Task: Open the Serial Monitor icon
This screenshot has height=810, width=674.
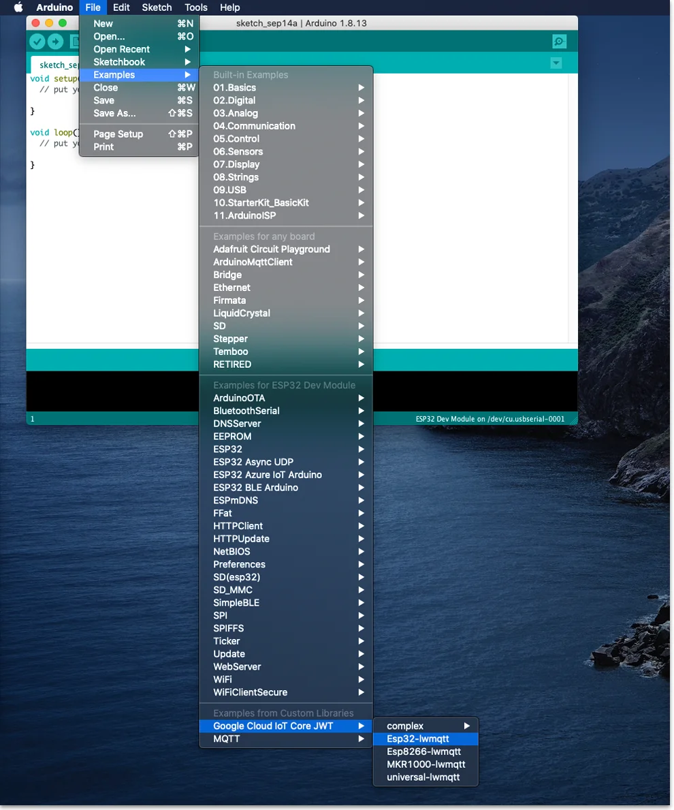Action: coord(559,42)
